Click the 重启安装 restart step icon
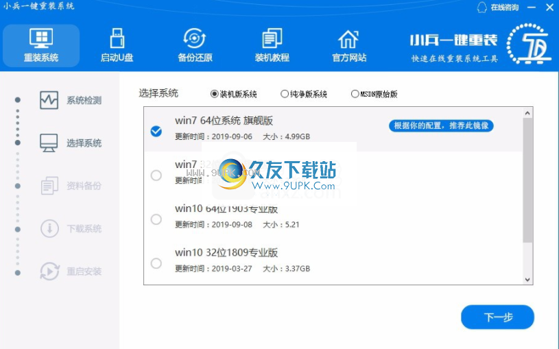This screenshot has width=559, height=349. click(49, 272)
